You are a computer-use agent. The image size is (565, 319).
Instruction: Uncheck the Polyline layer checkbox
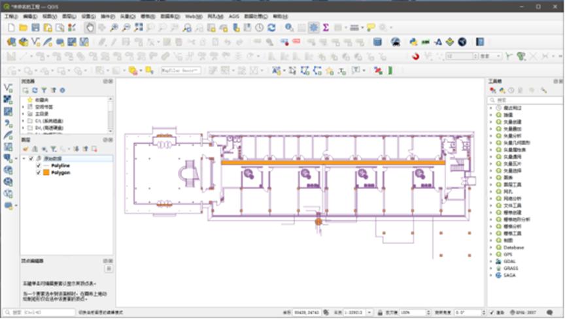click(39, 166)
